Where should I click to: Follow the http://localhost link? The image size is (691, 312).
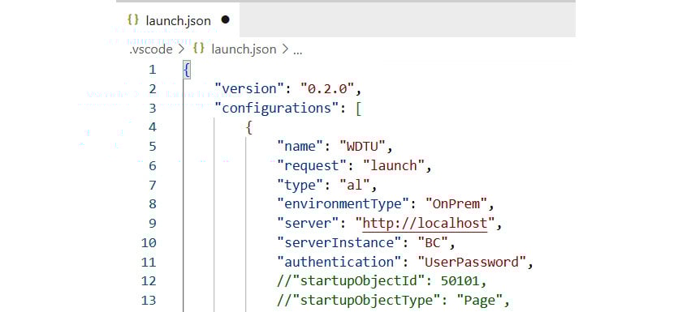pos(425,223)
